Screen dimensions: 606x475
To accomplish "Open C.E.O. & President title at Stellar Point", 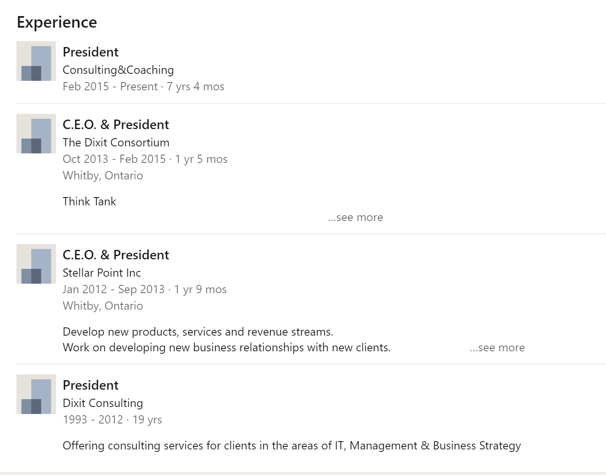I will coord(116,255).
